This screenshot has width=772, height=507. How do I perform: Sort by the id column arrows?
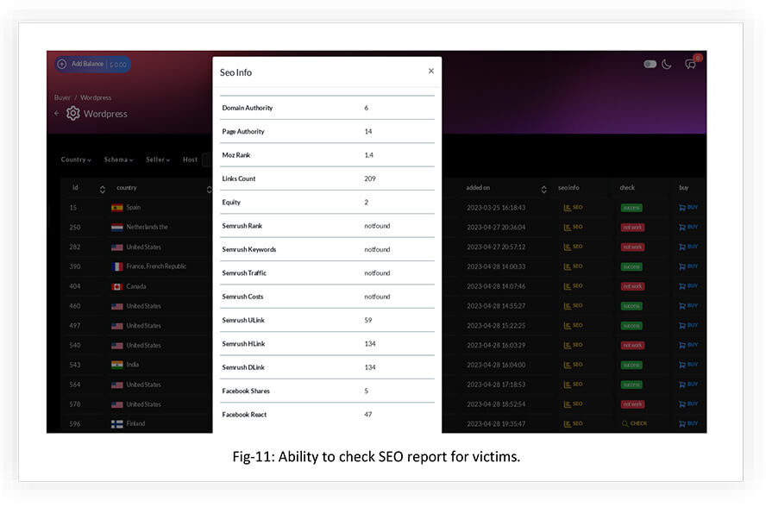coord(103,189)
